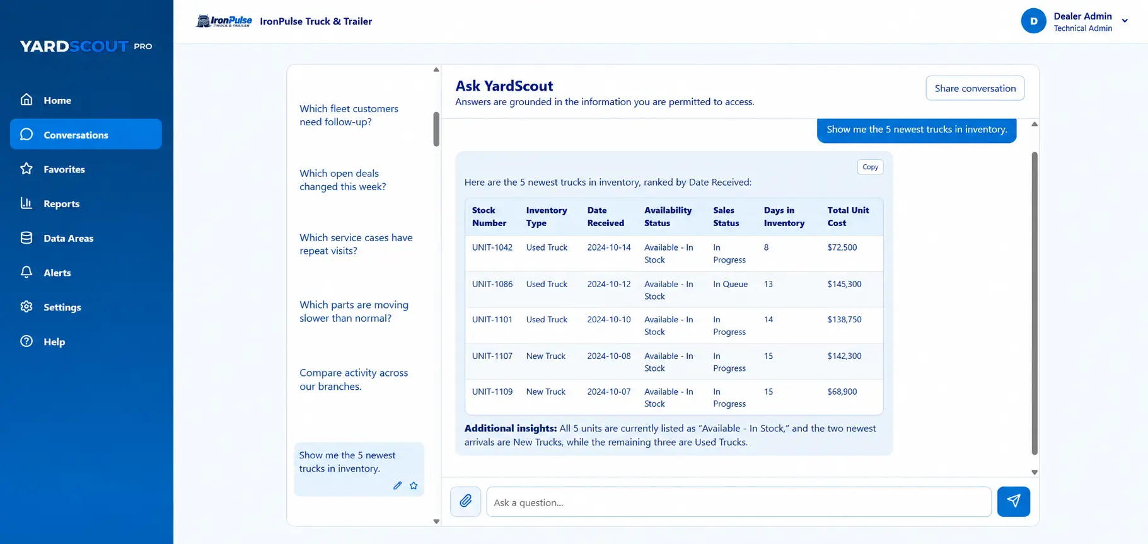Image resolution: width=1148 pixels, height=544 pixels.
Task: Click conversation list scroll up arrow
Action: pos(436,69)
